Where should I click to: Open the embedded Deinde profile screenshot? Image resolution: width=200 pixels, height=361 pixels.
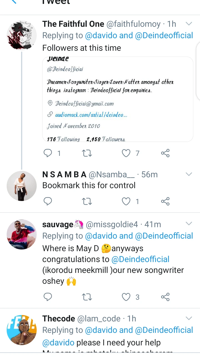click(x=117, y=99)
